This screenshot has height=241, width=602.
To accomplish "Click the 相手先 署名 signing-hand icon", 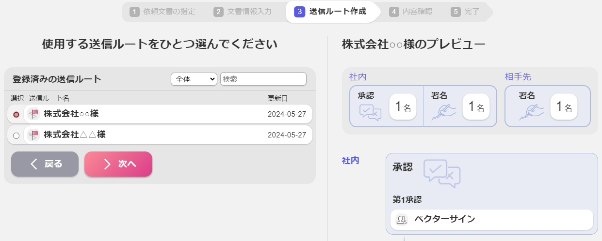I will [x=531, y=112].
